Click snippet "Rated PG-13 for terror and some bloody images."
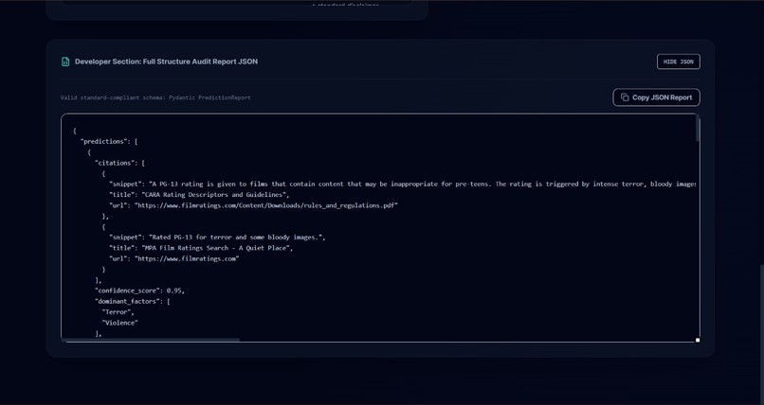Viewport: 764px width, 405px height. tap(217, 238)
